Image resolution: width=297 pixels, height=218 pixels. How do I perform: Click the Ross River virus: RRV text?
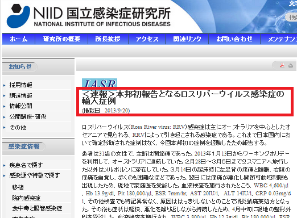[158, 127]
